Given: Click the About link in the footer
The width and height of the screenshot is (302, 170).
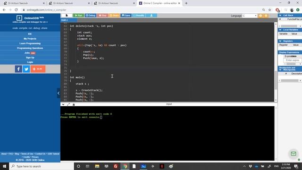Looking at the screenshot, I should coord(4,154).
